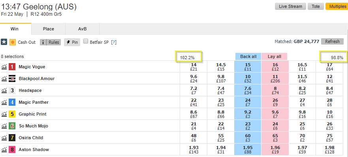The image size is (348, 157).
Task: Refresh the market prices
Action: (x=332, y=41)
